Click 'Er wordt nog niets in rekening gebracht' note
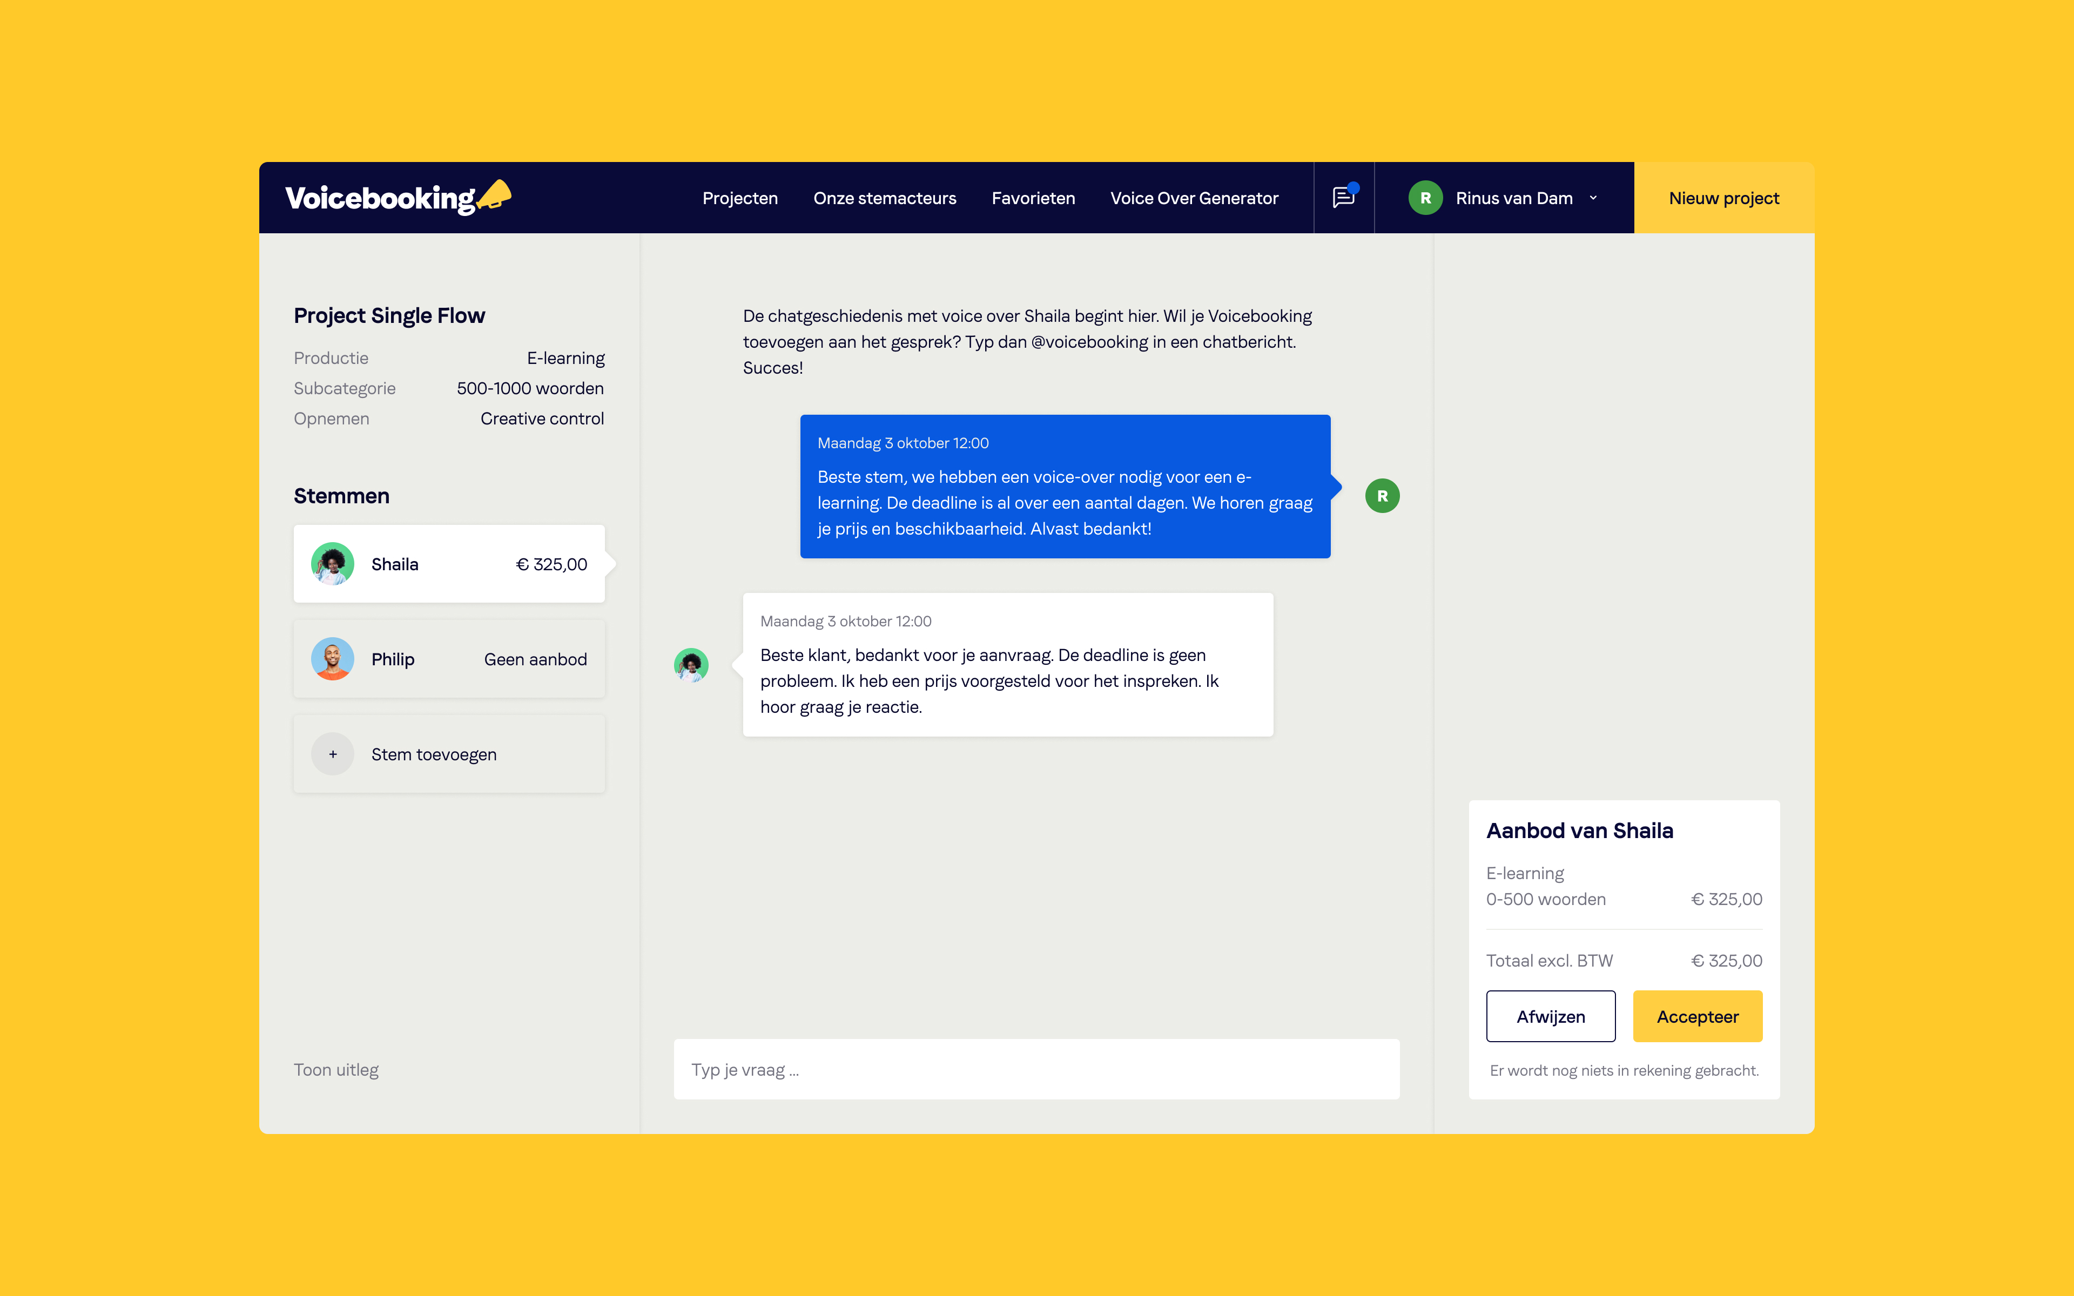The width and height of the screenshot is (2074, 1296). tap(1624, 1071)
